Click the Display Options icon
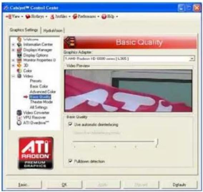Screen dimensions: 203x192 19,55
